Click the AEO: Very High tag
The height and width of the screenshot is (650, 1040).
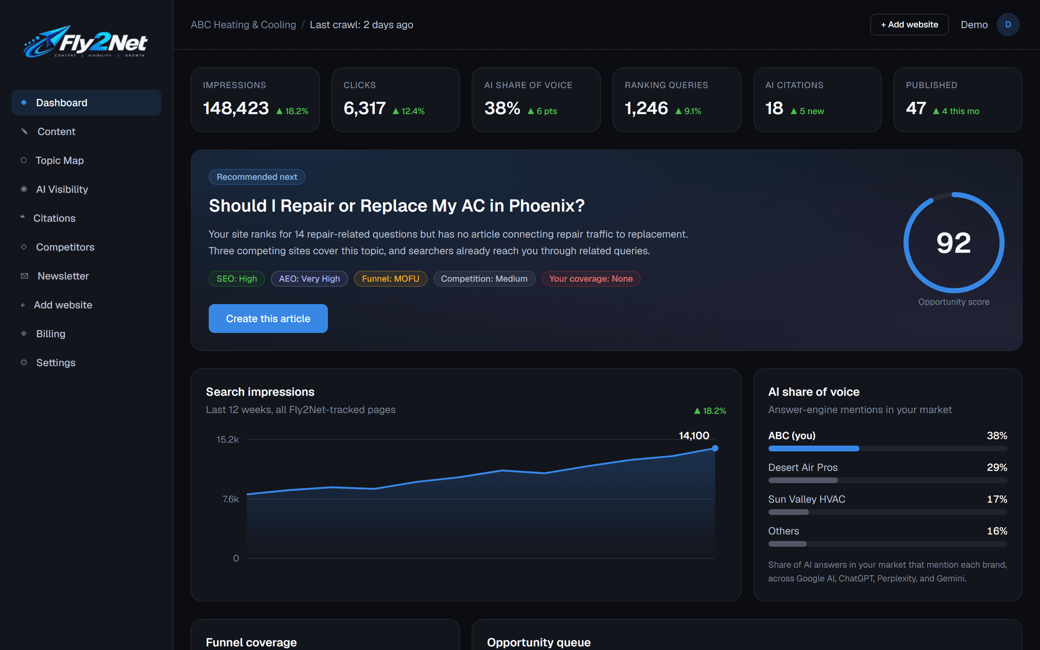click(309, 278)
